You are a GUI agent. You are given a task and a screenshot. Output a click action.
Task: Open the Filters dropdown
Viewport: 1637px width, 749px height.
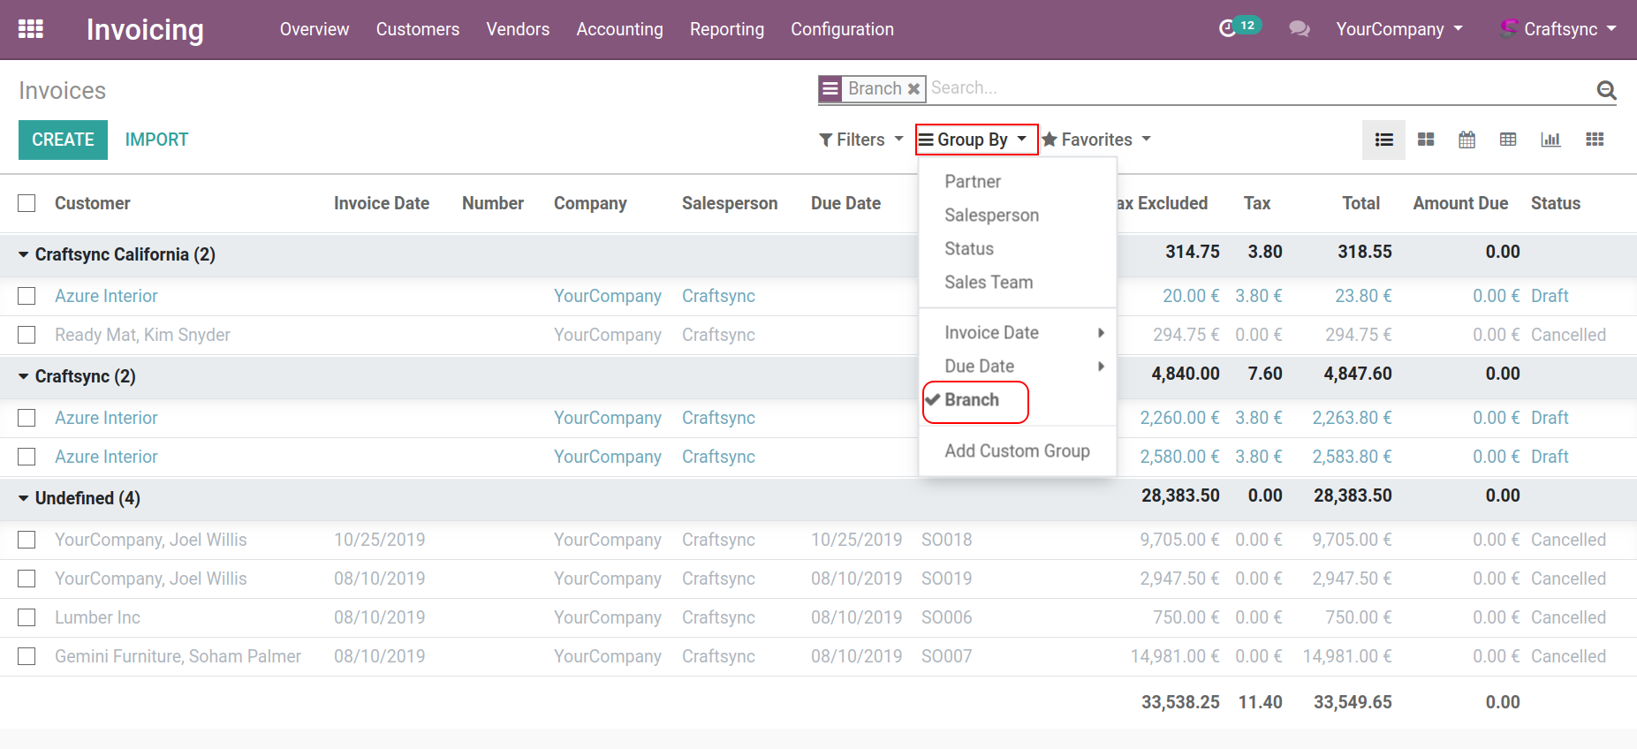(x=860, y=140)
